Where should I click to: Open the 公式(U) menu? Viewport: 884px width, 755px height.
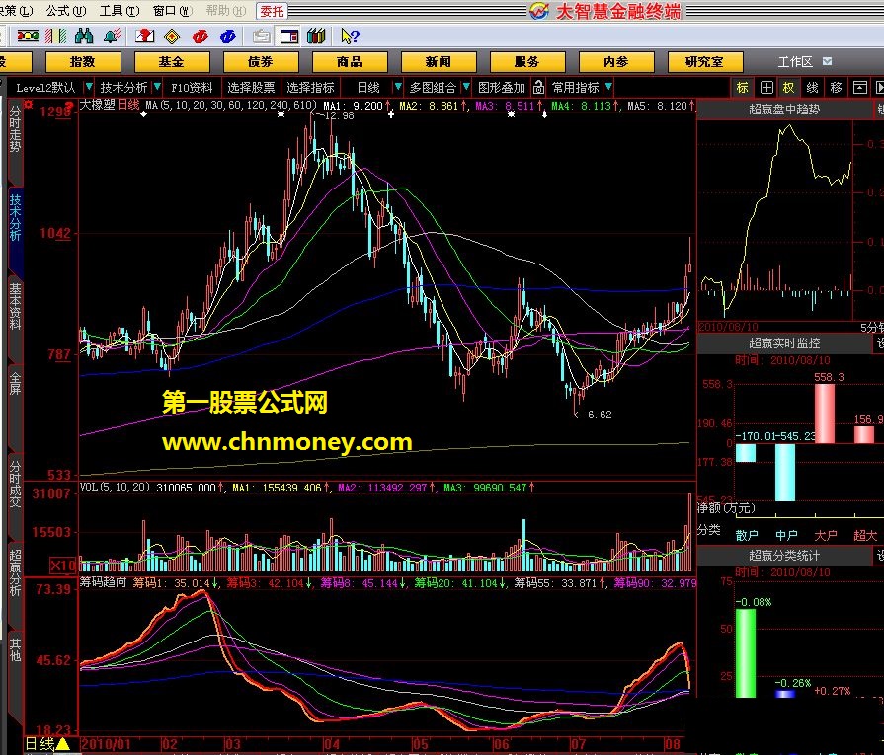pos(66,11)
